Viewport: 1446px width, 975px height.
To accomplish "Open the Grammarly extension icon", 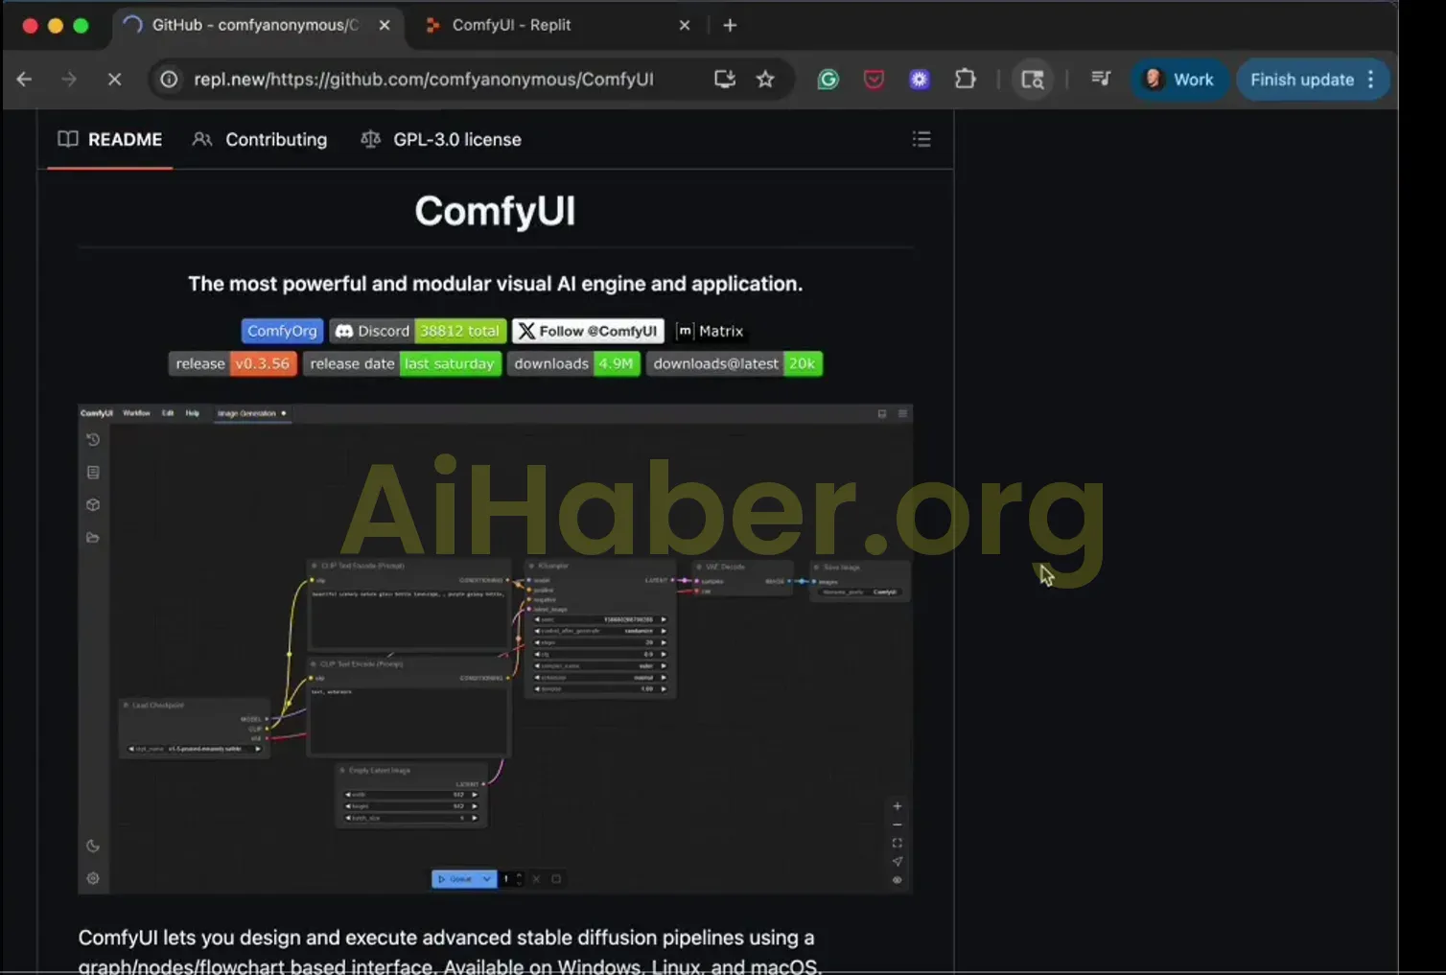I will pos(828,80).
